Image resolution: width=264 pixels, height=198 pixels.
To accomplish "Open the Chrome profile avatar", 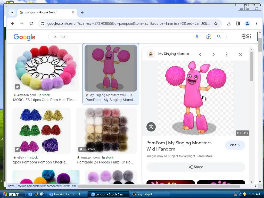I will 247,23.
